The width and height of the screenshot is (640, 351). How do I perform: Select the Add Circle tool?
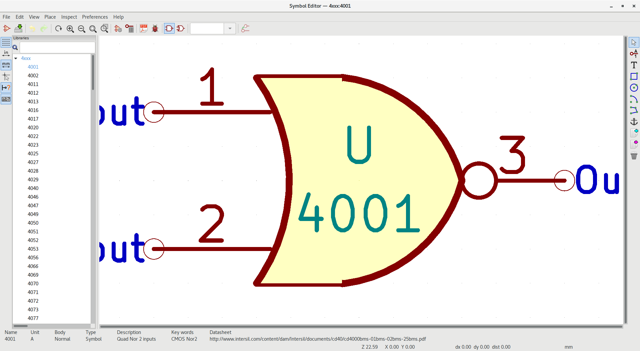[x=634, y=88]
